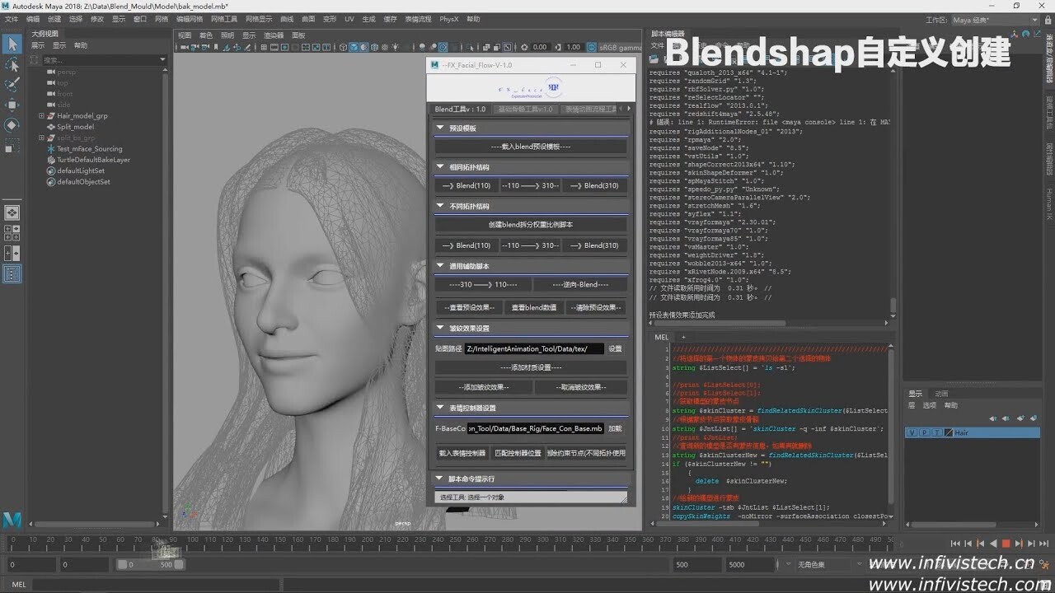
Task: Select the Rotate tool in the toolbox
Action: [12, 124]
